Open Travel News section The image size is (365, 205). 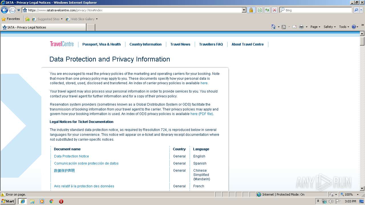coord(180,44)
